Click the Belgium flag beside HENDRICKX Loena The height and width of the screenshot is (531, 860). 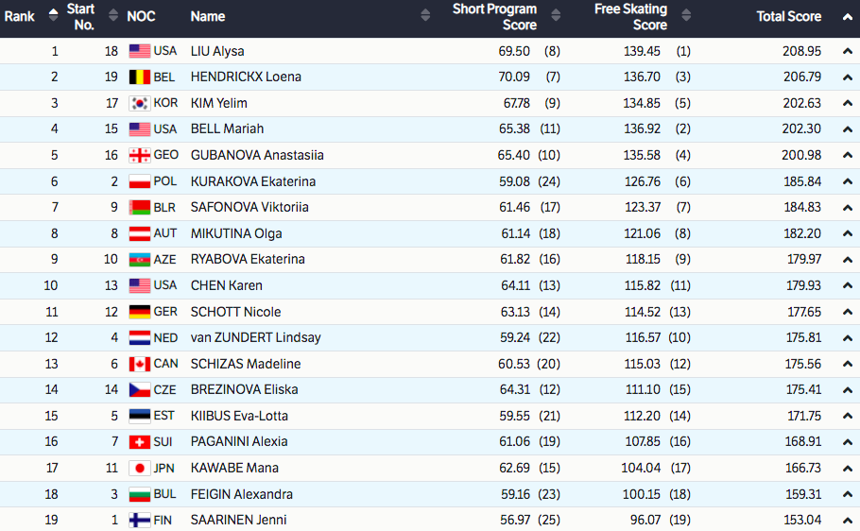[140, 77]
